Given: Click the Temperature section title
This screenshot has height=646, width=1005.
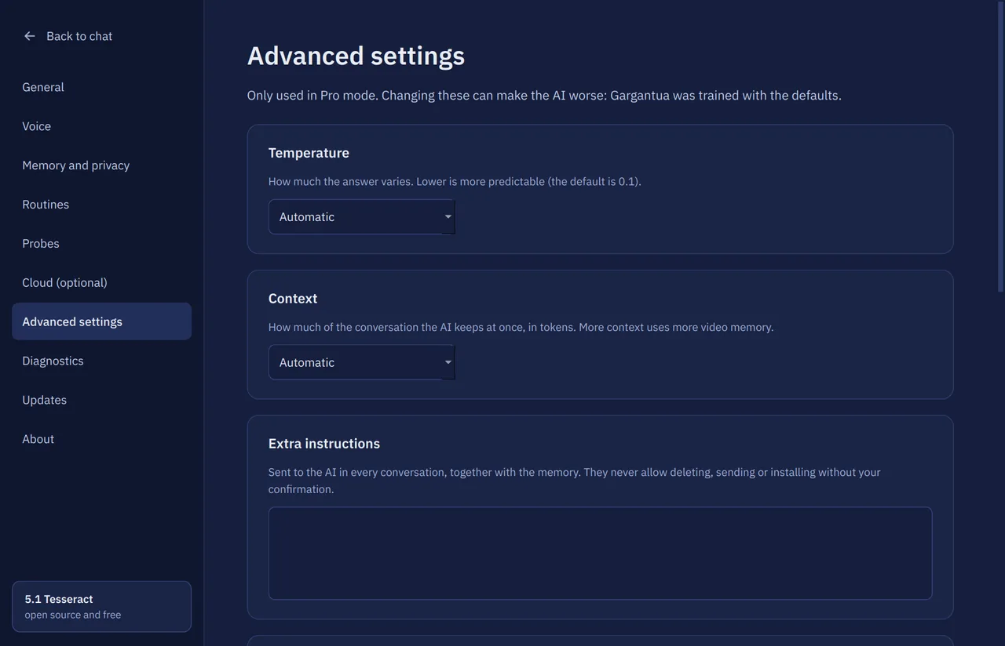Looking at the screenshot, I should pyautogui.click(x=309, y=153).
